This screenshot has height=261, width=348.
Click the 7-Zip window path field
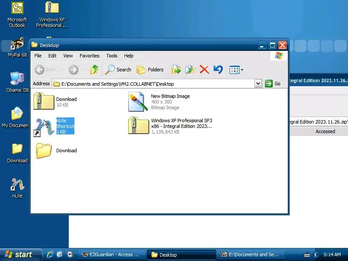(319, 122)
